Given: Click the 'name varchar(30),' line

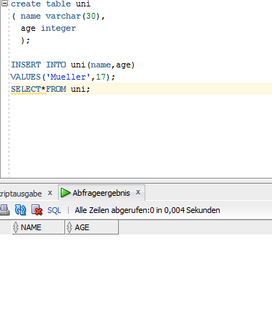Looking at the screenshot, I should pos(62,16).
